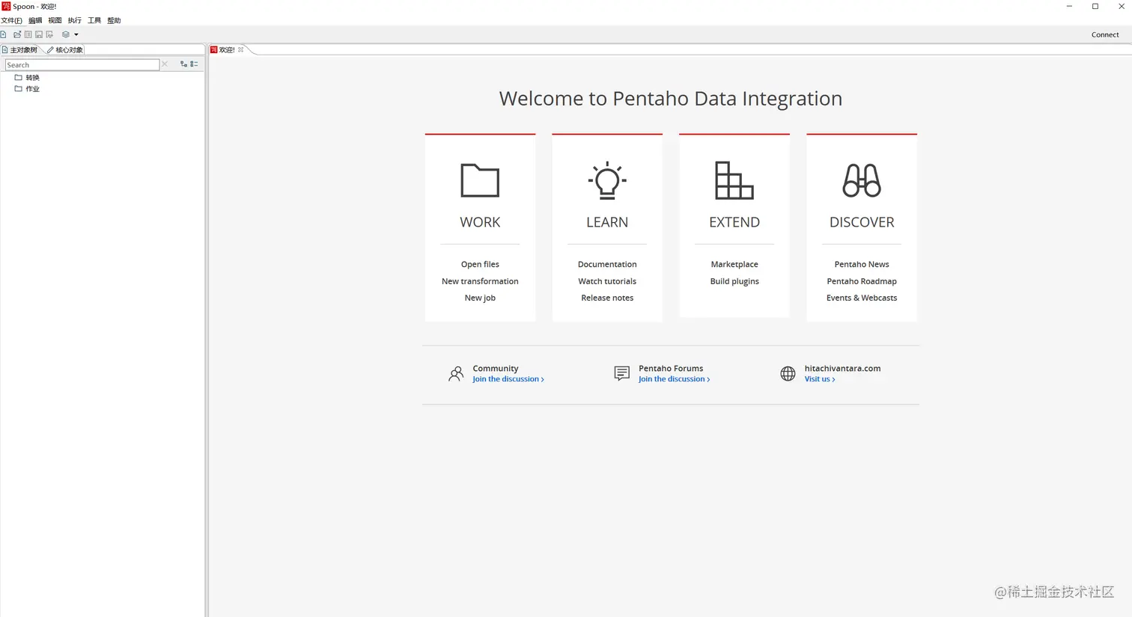Viewport: 1132px width, 617px height.
Task: Open the 视图 menu
Action: pyautogui.click(x=55, y=20)
